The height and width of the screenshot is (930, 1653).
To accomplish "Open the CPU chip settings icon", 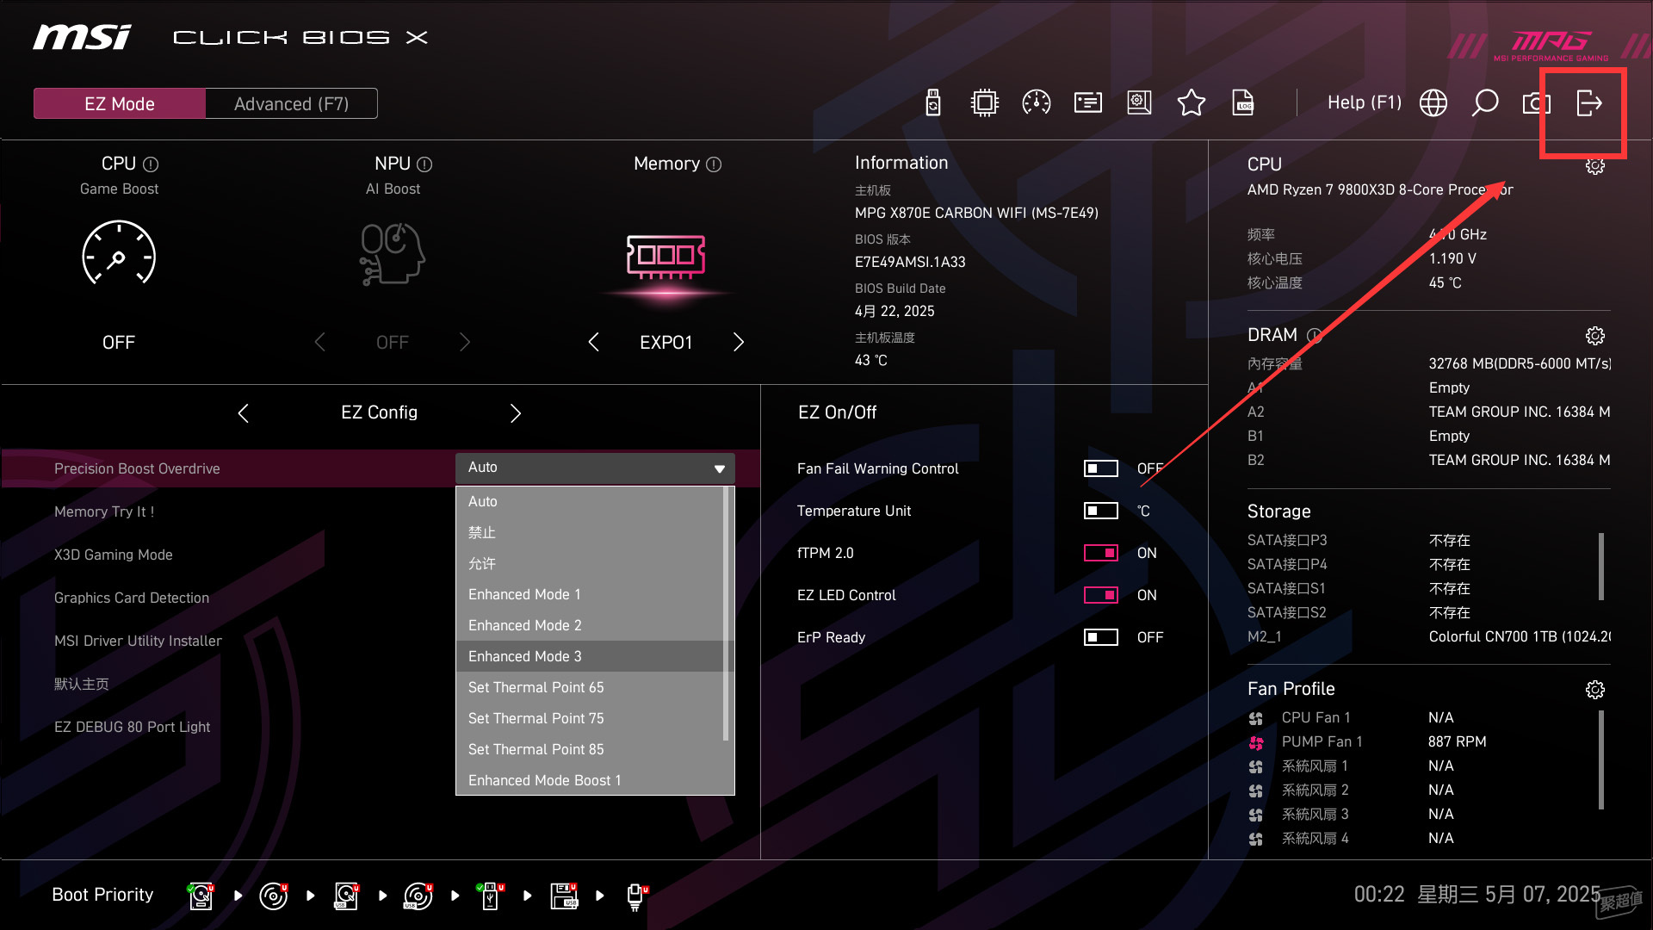I will pyautogui.click(x=984, y=103).
